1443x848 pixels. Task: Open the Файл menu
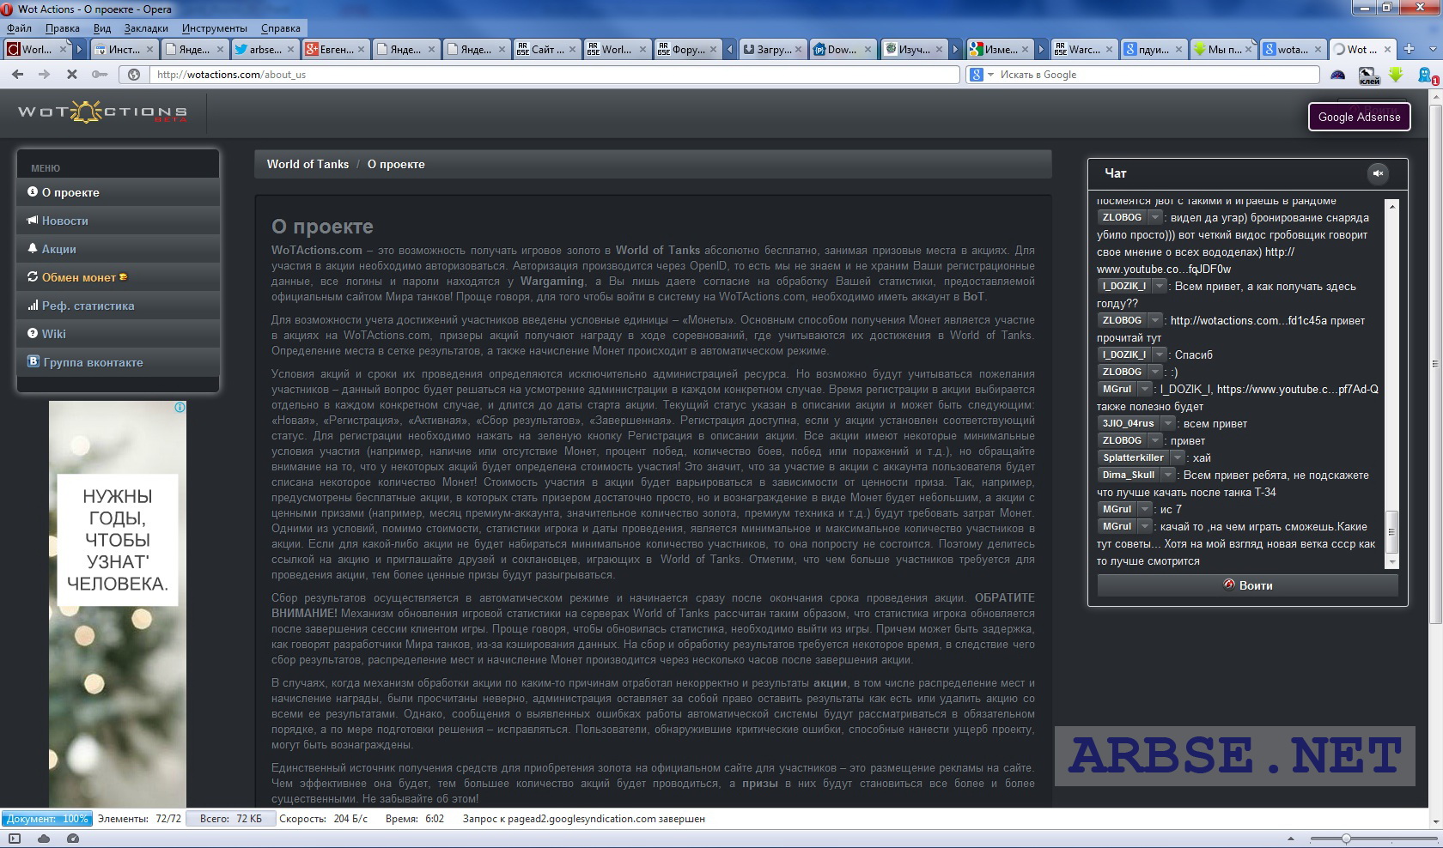coord(19,28)
